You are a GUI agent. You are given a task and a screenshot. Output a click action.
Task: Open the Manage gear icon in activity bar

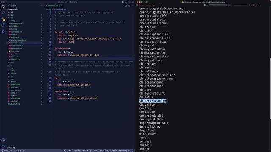coord(3,146)
